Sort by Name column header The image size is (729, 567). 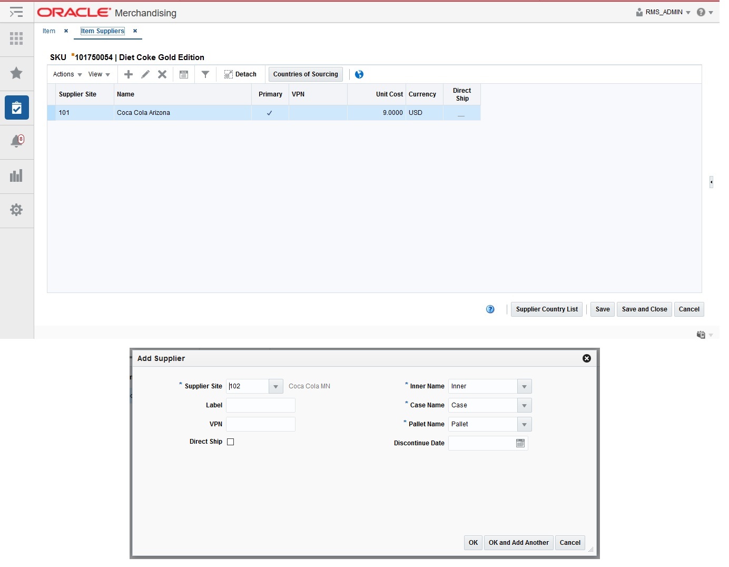point(183,94)
